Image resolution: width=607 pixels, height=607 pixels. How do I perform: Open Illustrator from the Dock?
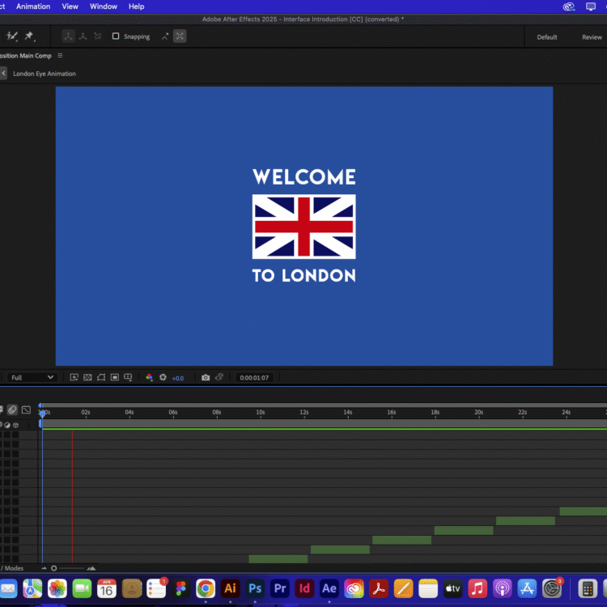click(x=231, y=589)
